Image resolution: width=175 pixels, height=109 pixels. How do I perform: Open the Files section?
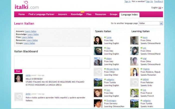click(89, 14)
